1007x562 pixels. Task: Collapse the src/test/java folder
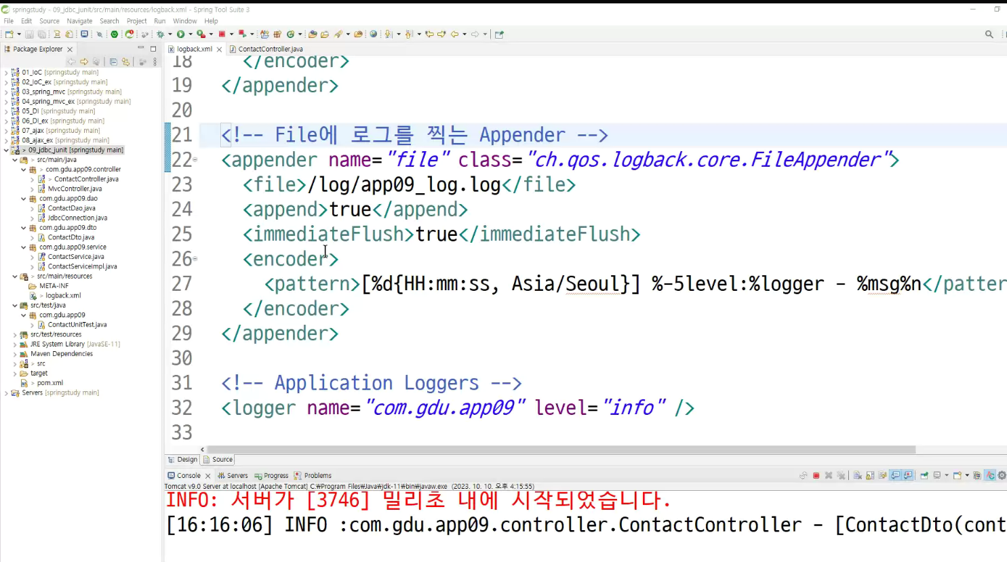[x=15, y=305]
